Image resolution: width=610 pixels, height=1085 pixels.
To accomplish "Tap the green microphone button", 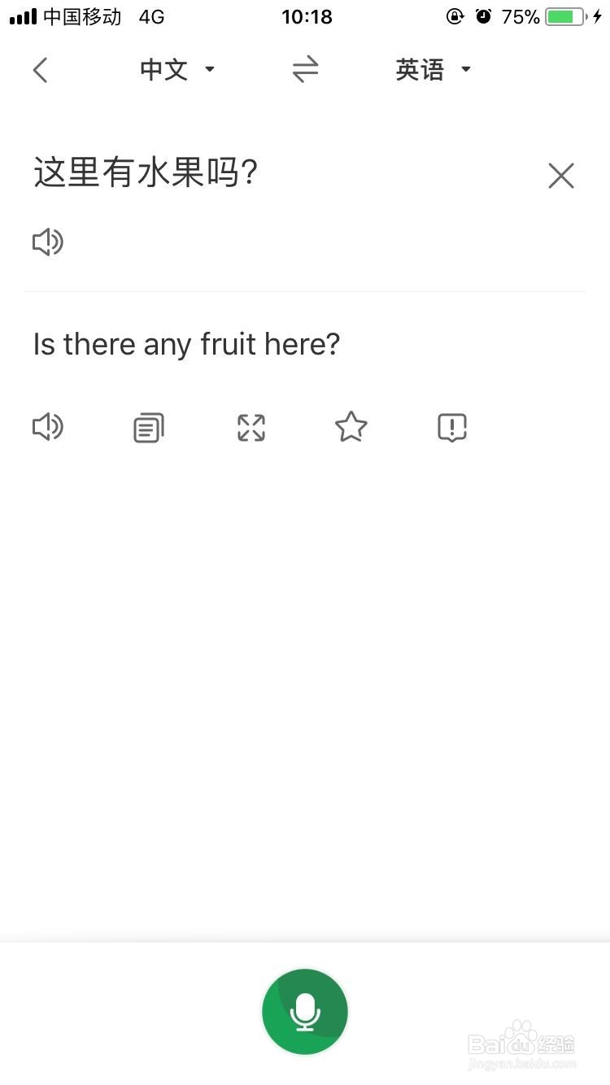I will [305, 1012].
